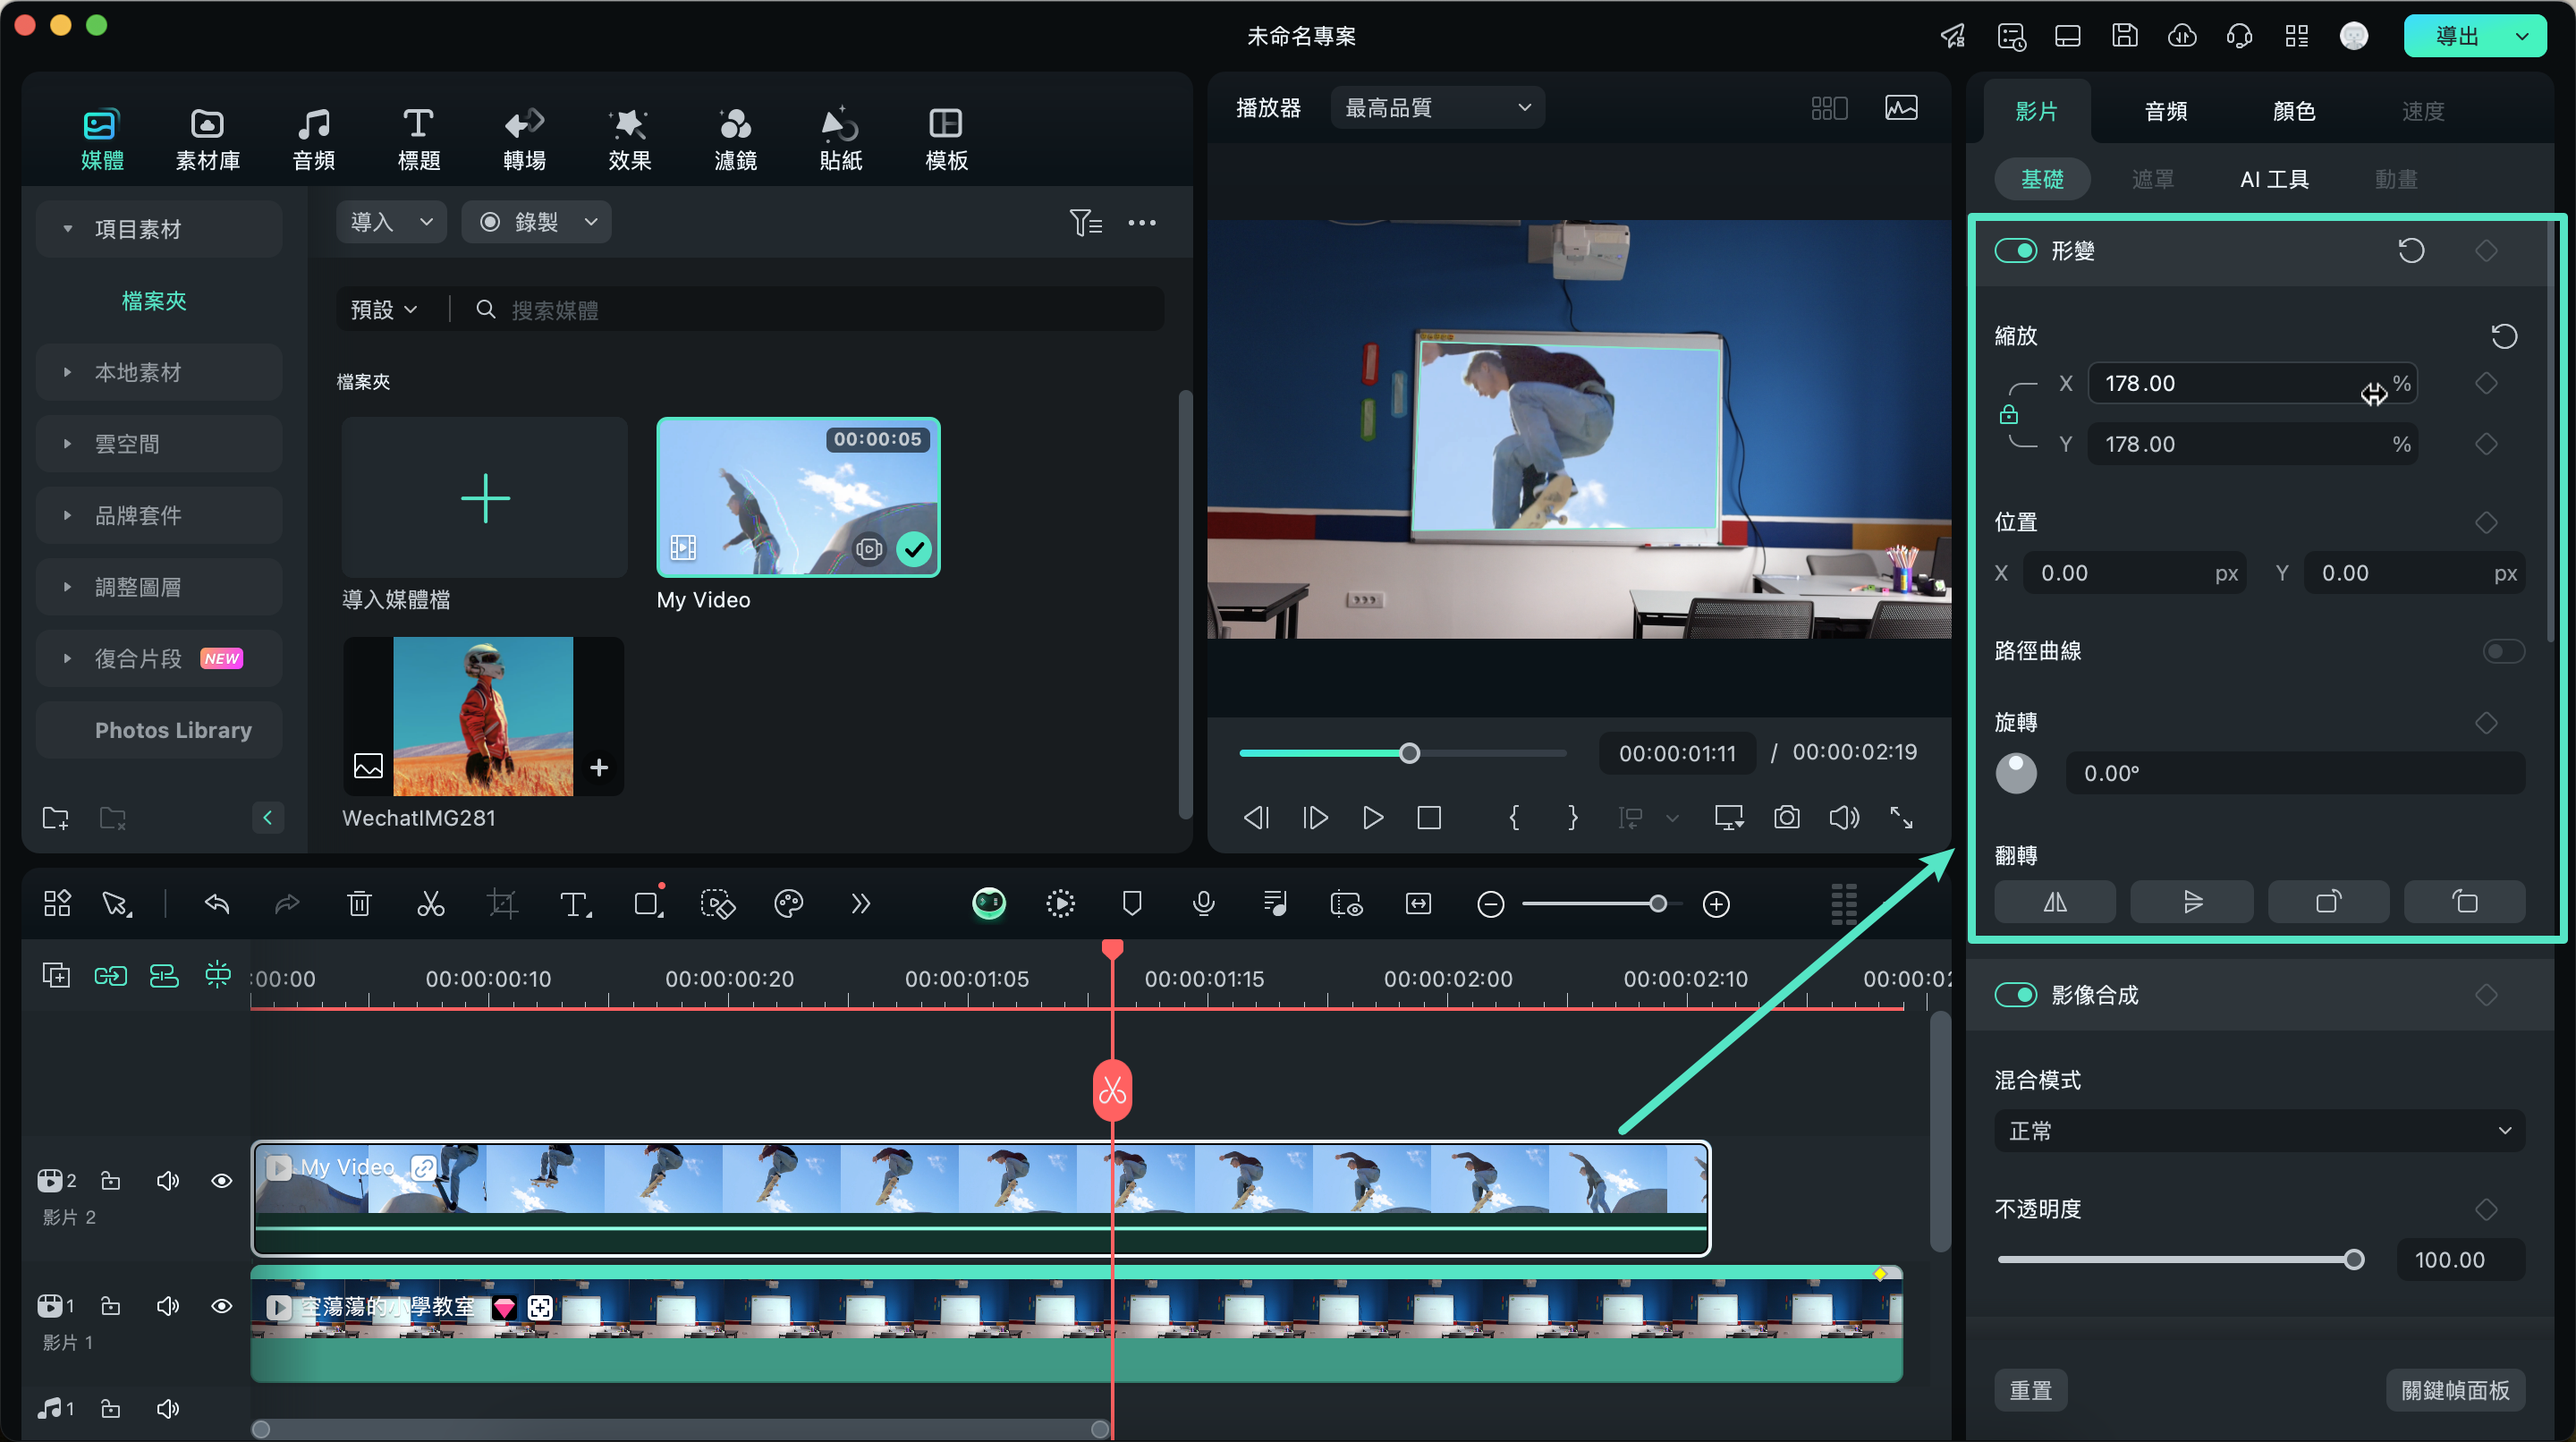Open the AI assistant robot icon in timeline toolbar
The width and height of the screenshot is (2576, 1442).
pos(989,904)
